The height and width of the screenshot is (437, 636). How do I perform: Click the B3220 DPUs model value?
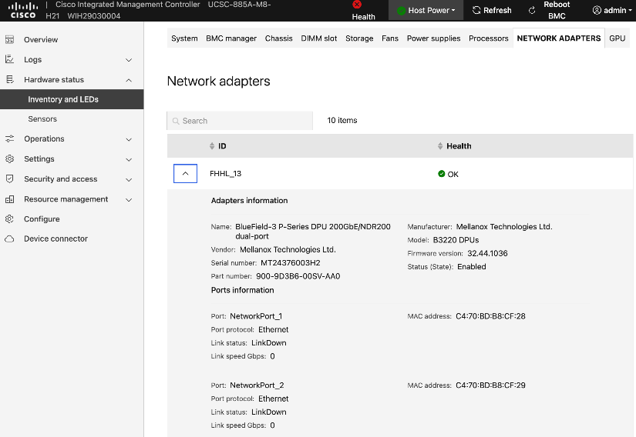(456, 240)
